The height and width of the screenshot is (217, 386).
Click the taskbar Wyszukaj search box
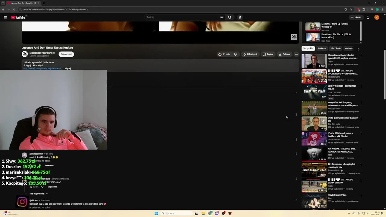tap(177, 213)
